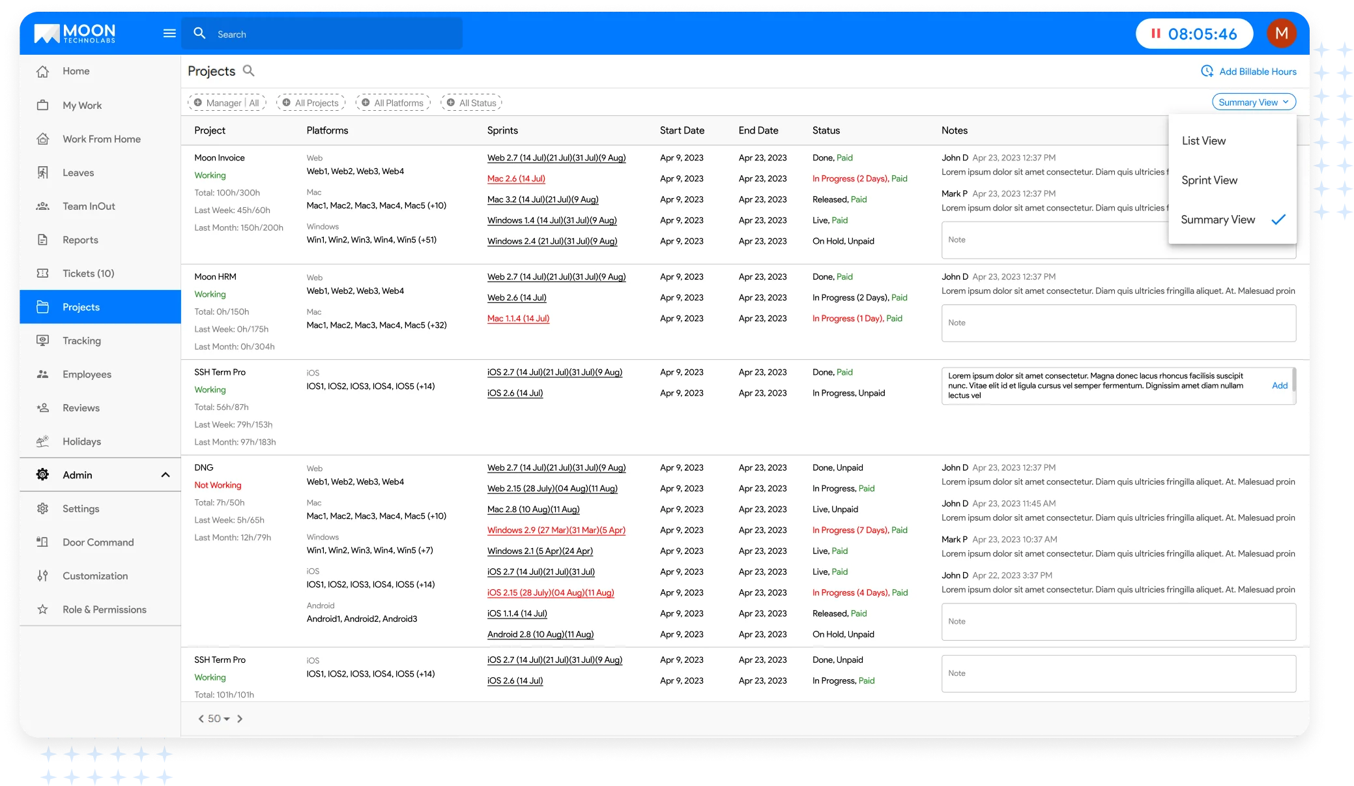The image size is (1354, 786).
Task: Click On Hold, Unpaid status for Windows 2.4
Action: (x=843, y=241)
